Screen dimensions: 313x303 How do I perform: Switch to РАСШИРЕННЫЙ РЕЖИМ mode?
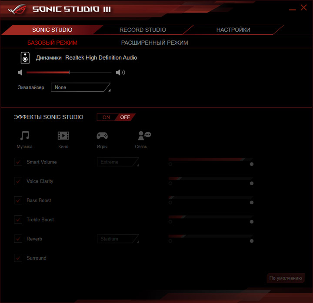point(154,43)
